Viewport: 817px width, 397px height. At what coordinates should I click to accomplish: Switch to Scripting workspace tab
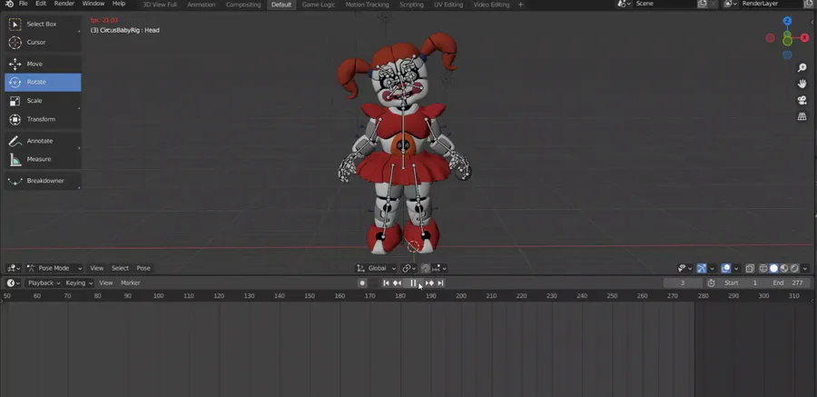point(411,5)
